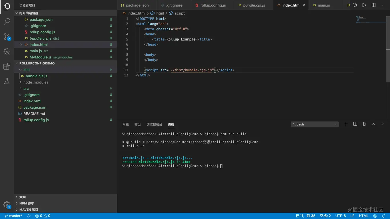Collapse the 打开的编辑器 section
The width and height of the screenshot is (390, 219).
pos(65,13)
